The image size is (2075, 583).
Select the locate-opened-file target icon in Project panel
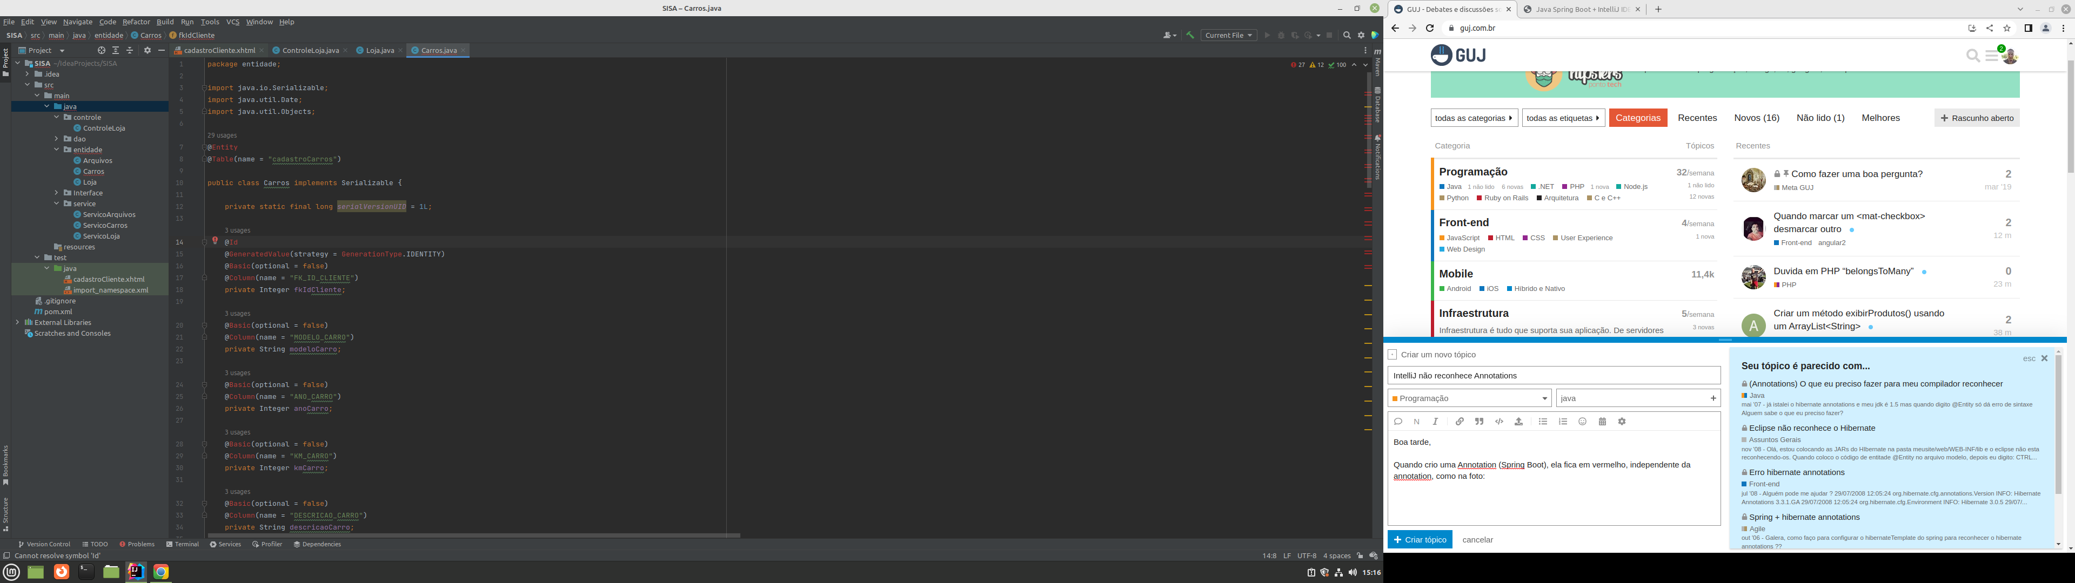pos(102,50)
